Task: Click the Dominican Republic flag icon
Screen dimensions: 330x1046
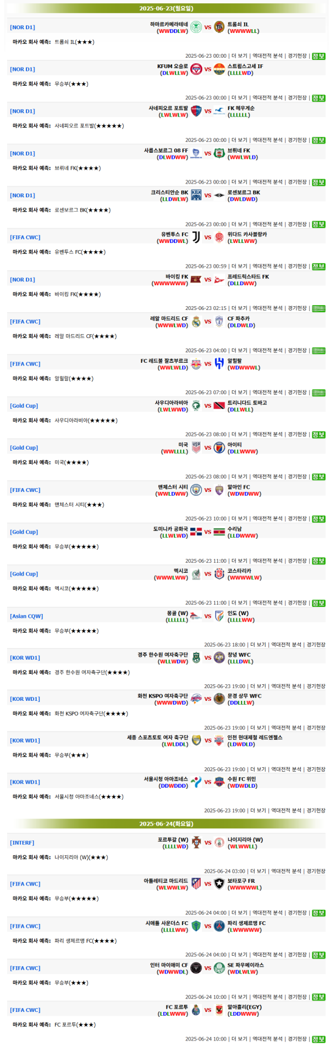Action: 196,532
